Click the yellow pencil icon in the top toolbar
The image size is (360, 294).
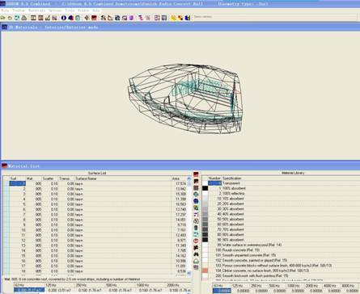173,18
